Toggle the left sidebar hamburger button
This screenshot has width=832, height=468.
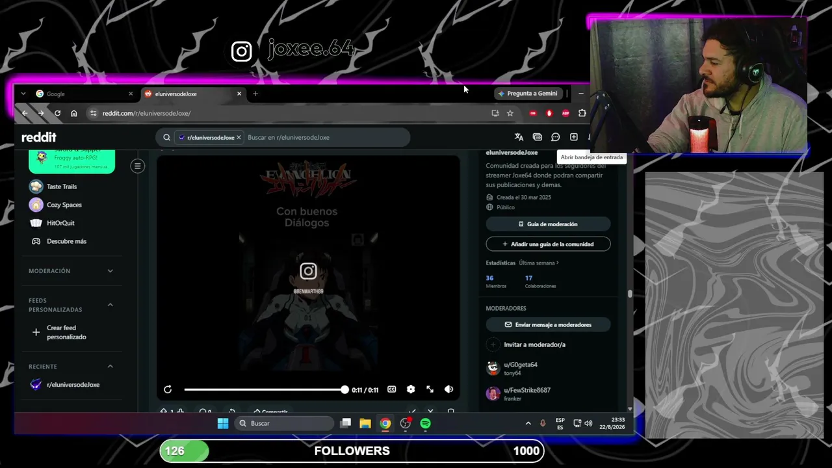(137, 166)
